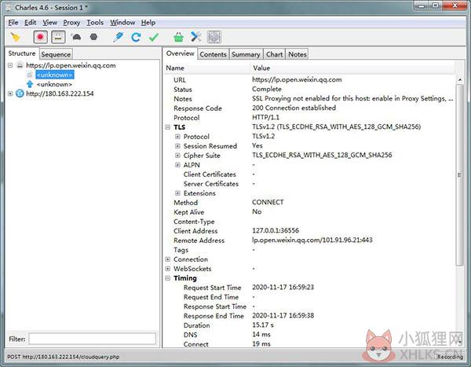The height and width of the screenshot is (367, 471).
Task: Open the Tools menu
Action: coord(95,23)
